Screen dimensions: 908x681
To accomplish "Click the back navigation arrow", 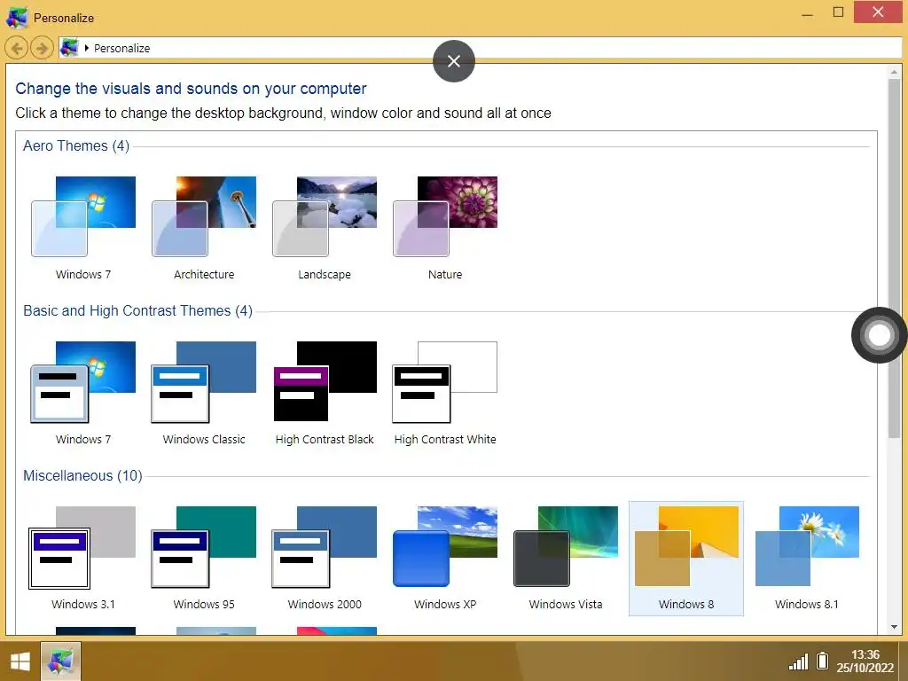I will (16, 48).
